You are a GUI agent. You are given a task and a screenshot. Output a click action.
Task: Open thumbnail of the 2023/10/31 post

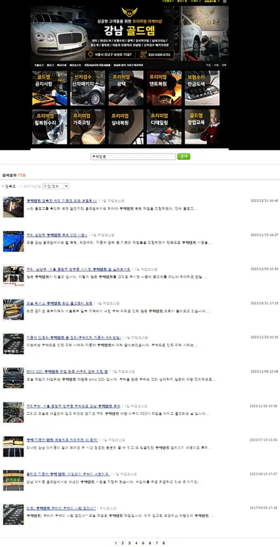click(x=13, y=309)
